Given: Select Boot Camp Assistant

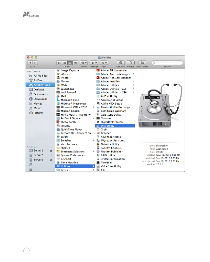Looking at the screenshot, I should [x=115, y=111].
